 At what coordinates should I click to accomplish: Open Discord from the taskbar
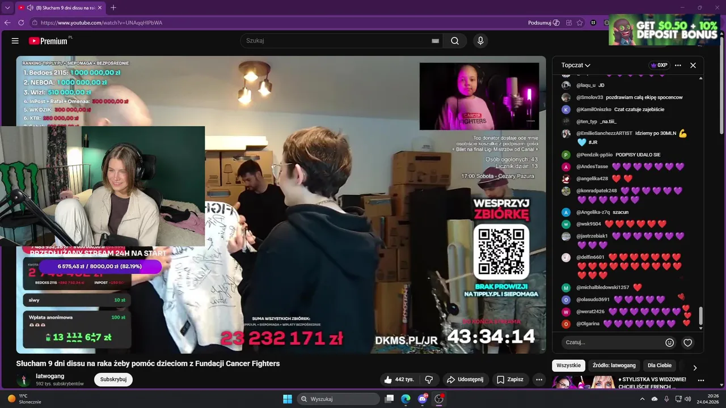[x=423, y=399]
